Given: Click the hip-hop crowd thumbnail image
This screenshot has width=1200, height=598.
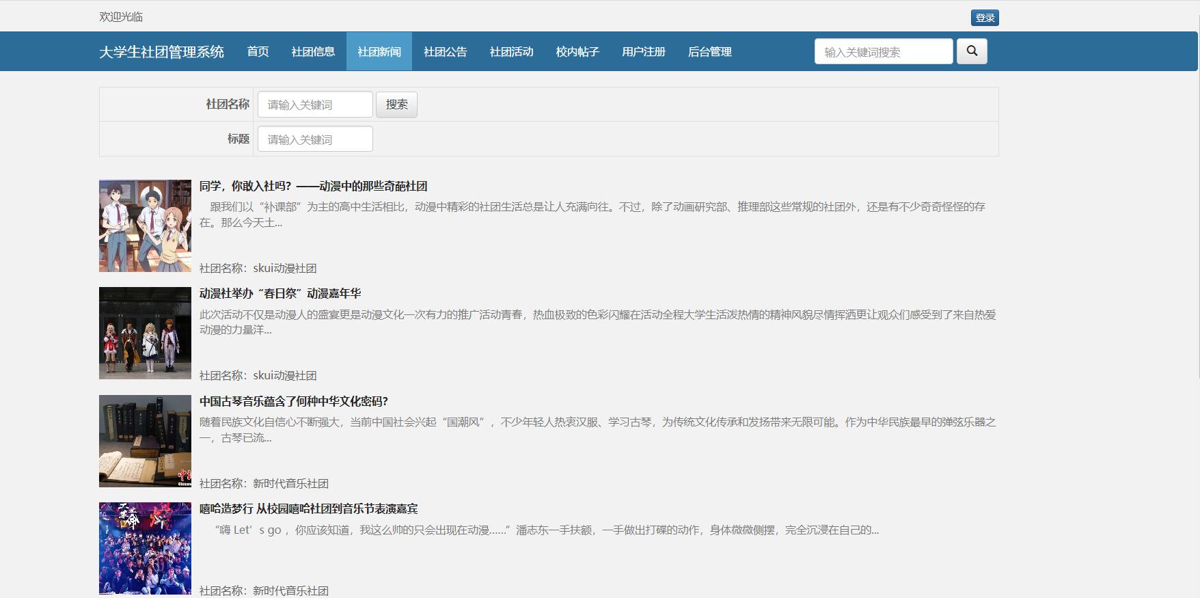Looking at the screenshot, I should 145,548.
